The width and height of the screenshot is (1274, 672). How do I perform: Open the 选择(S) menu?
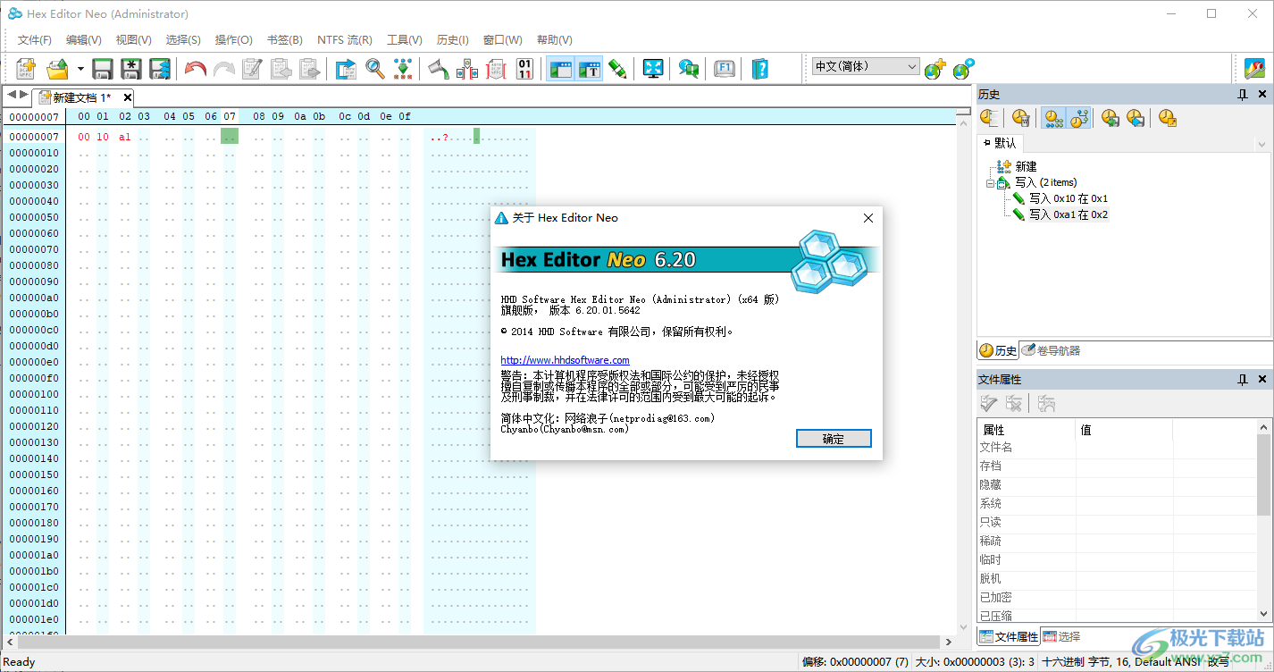click(183, 40)
